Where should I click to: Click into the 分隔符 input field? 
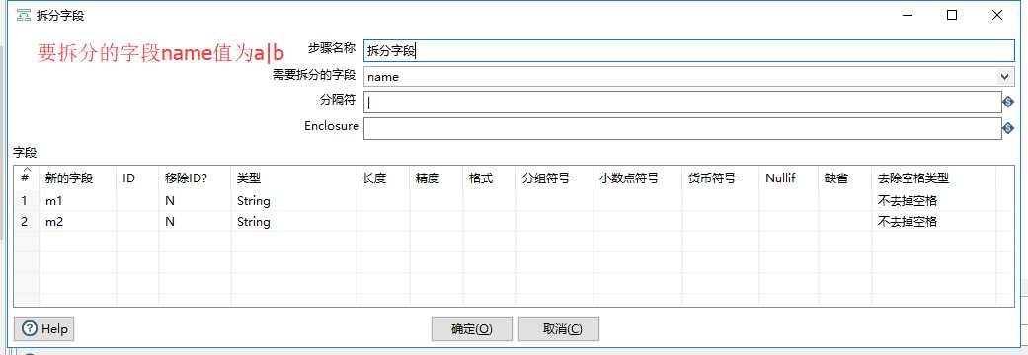click(681, 103)
